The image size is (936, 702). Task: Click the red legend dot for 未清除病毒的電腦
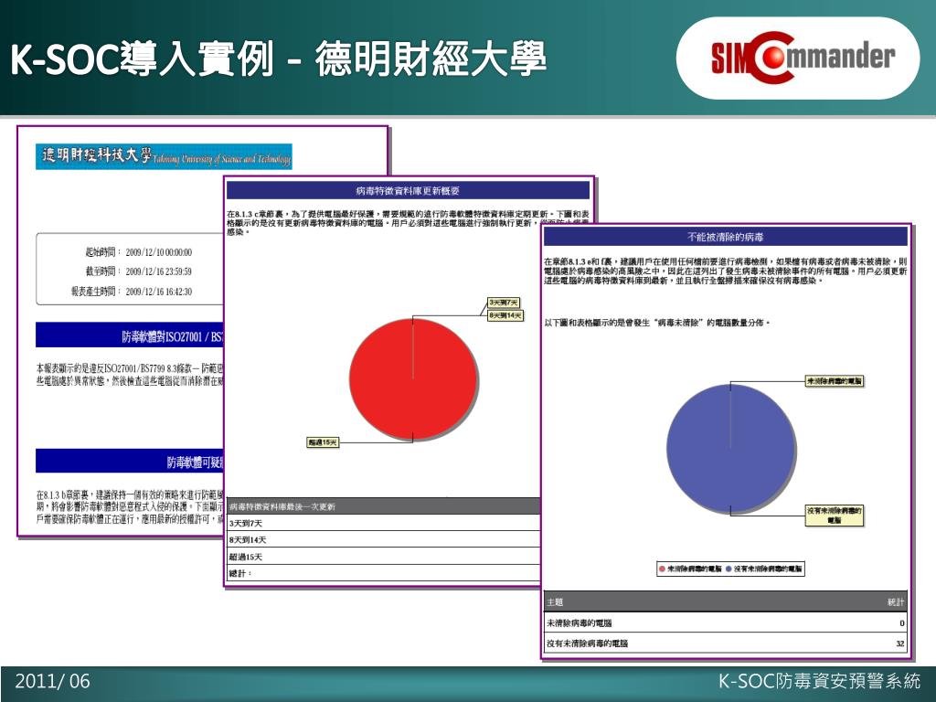[662, 569]
